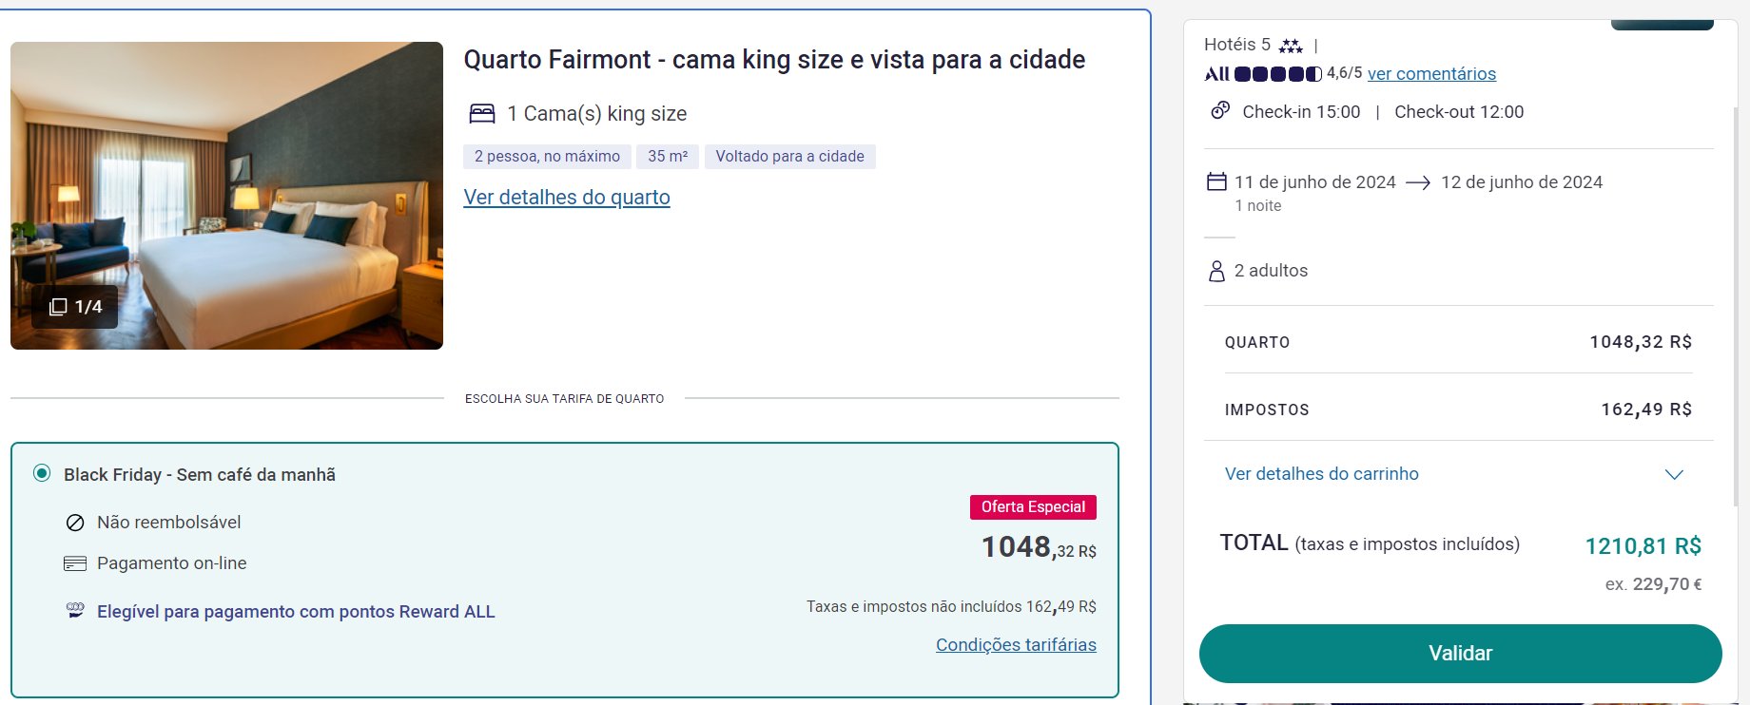Click the adults person icon
1750x705 pixels.
pos(1216,271)
